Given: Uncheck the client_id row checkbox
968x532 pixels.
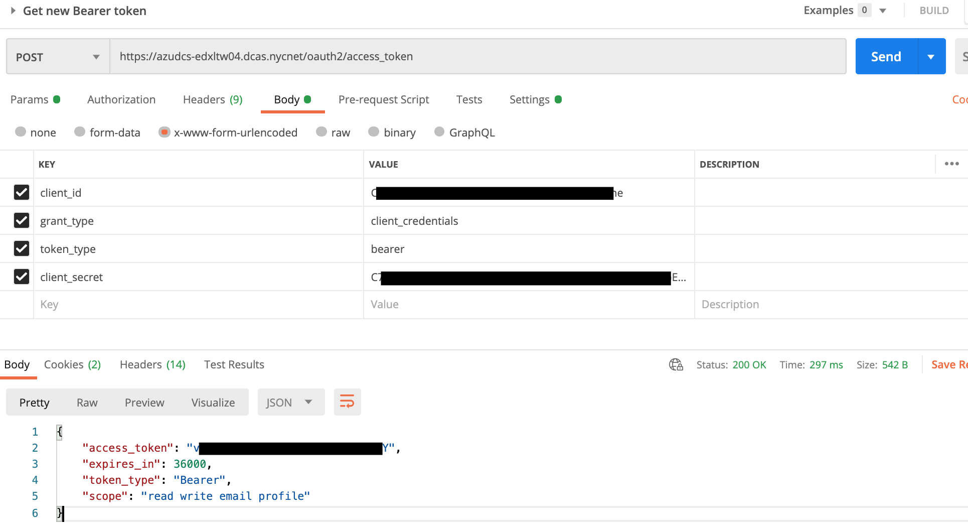Looking at the screenshot, I should tap(22, 192).
